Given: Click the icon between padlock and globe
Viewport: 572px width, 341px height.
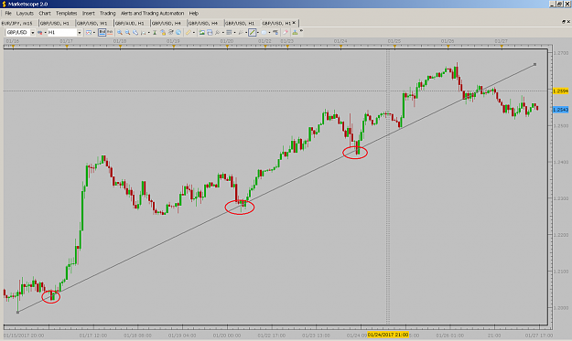Looking at the screenshot, I should [171, 32].
